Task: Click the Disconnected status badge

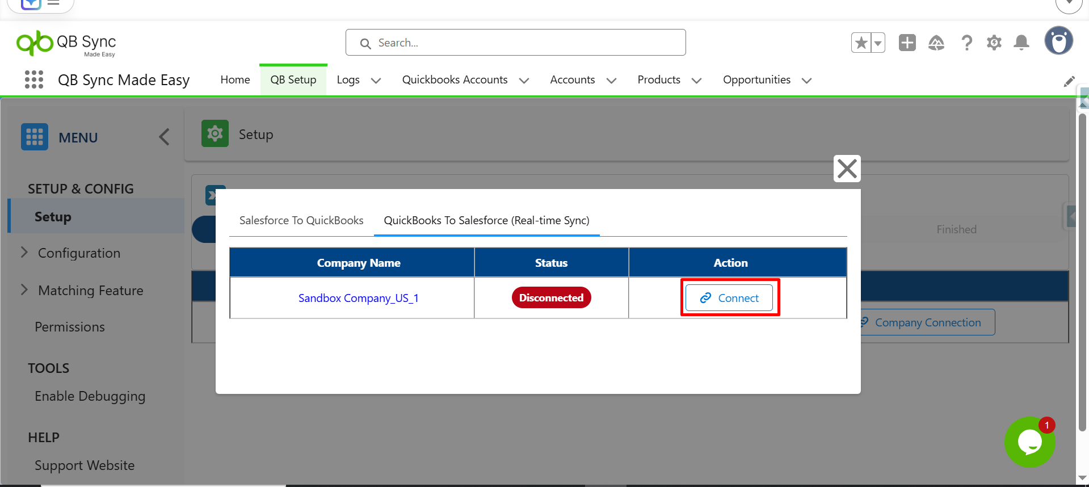Action: click(x=552, y=298)
